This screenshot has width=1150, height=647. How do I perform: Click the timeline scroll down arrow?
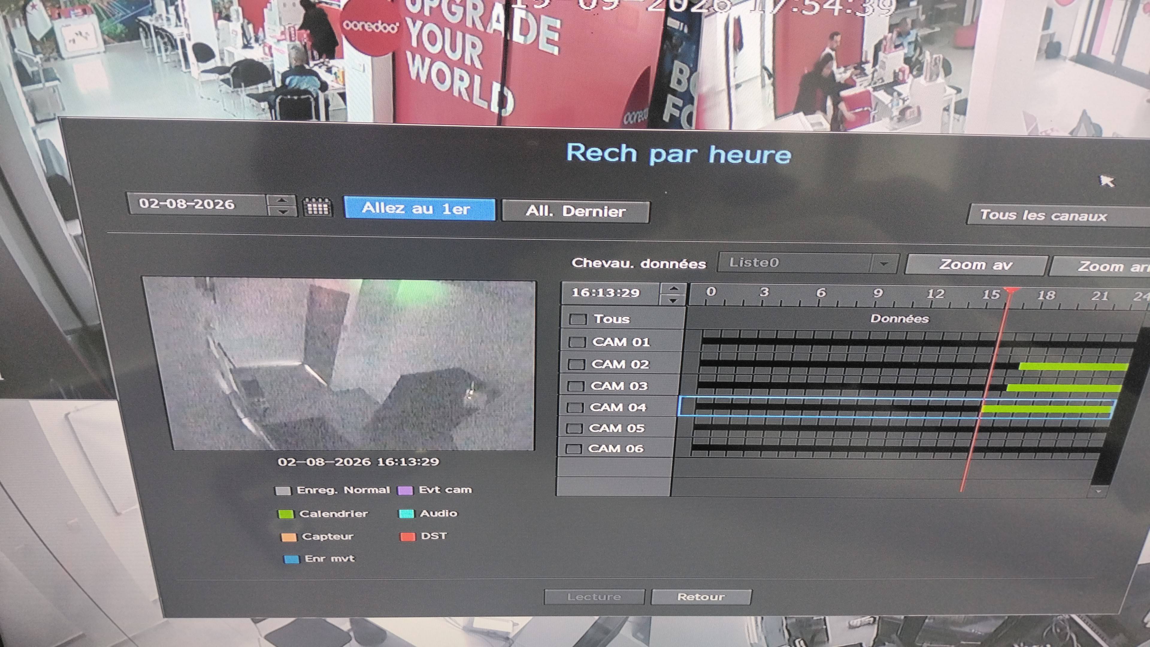coord(1098,491)
